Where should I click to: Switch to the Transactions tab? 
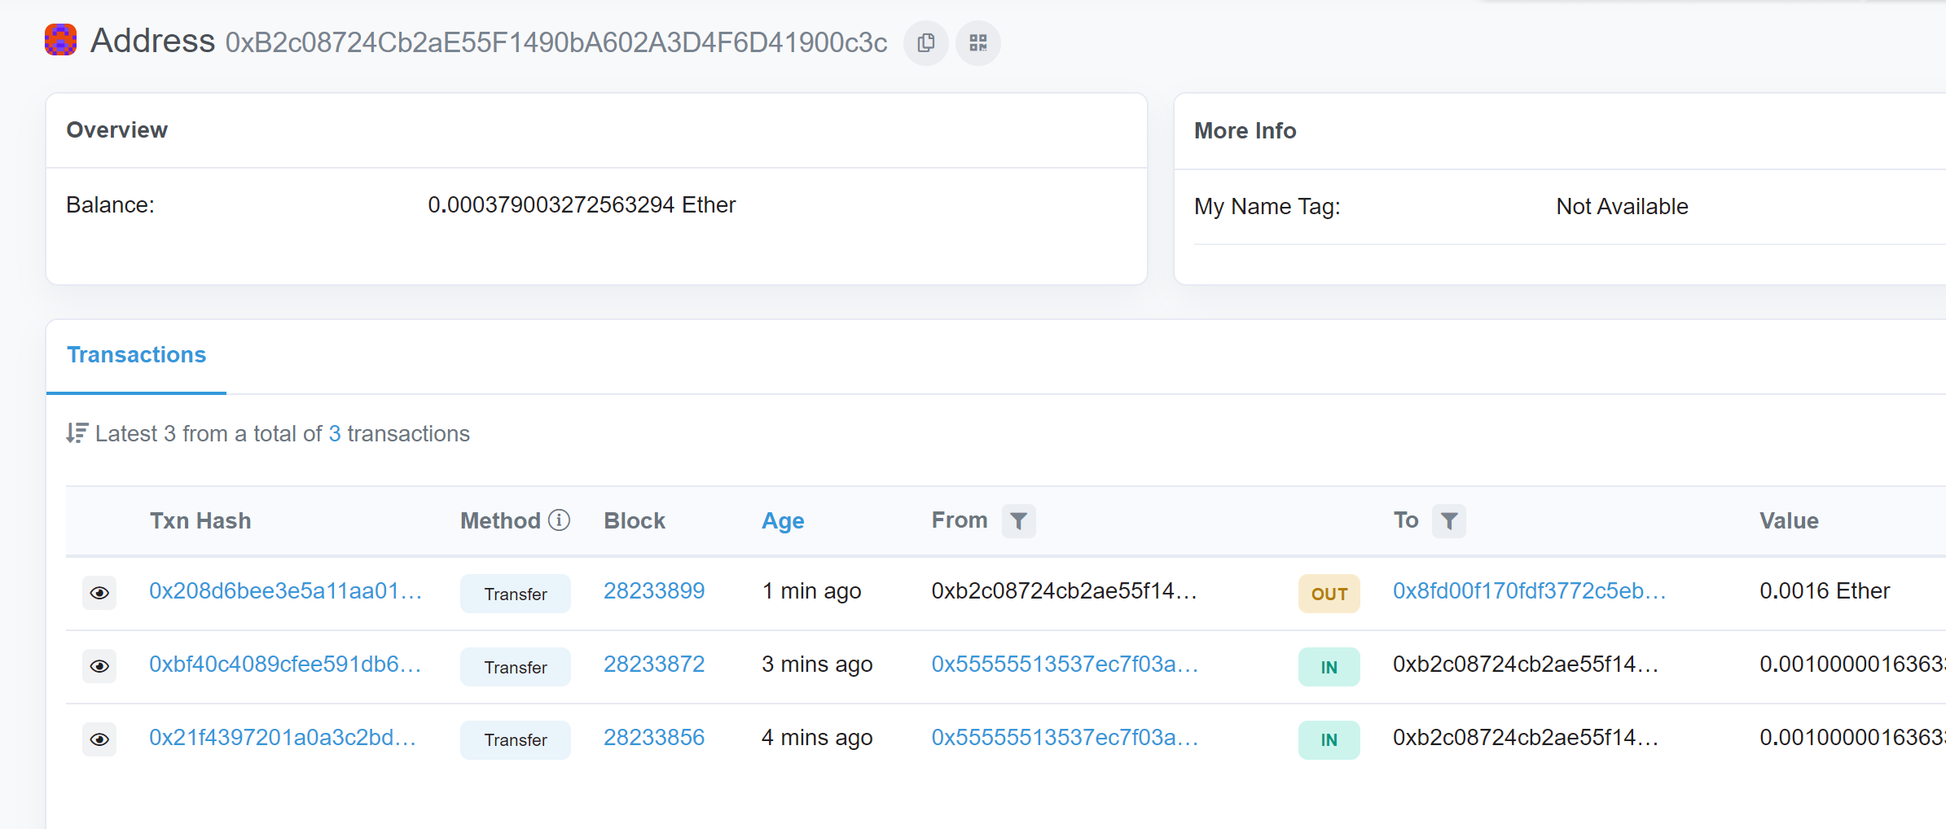[x=136, y=355]
